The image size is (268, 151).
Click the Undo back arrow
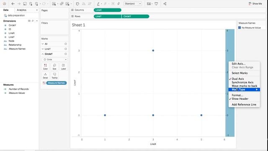13,4
